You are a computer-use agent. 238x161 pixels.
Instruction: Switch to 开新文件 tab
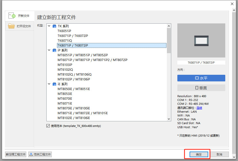point(20,16)
